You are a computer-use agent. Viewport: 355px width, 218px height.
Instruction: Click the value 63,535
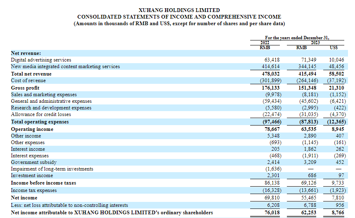click(309, 129)
